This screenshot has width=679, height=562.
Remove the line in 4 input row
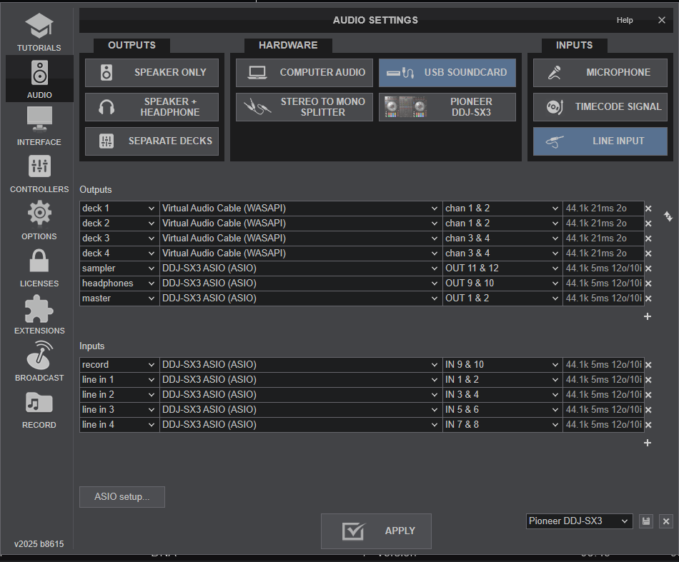point(648,425)
